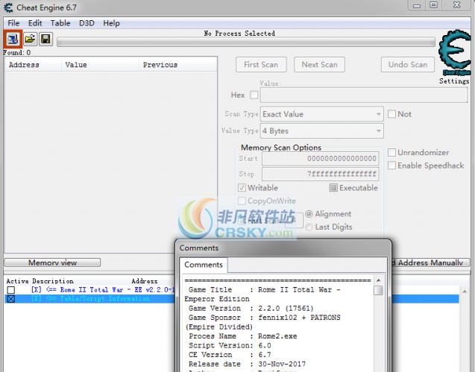Screen dimensions: 475x372
Task: Open the File menu
Action: coord(13,23)
